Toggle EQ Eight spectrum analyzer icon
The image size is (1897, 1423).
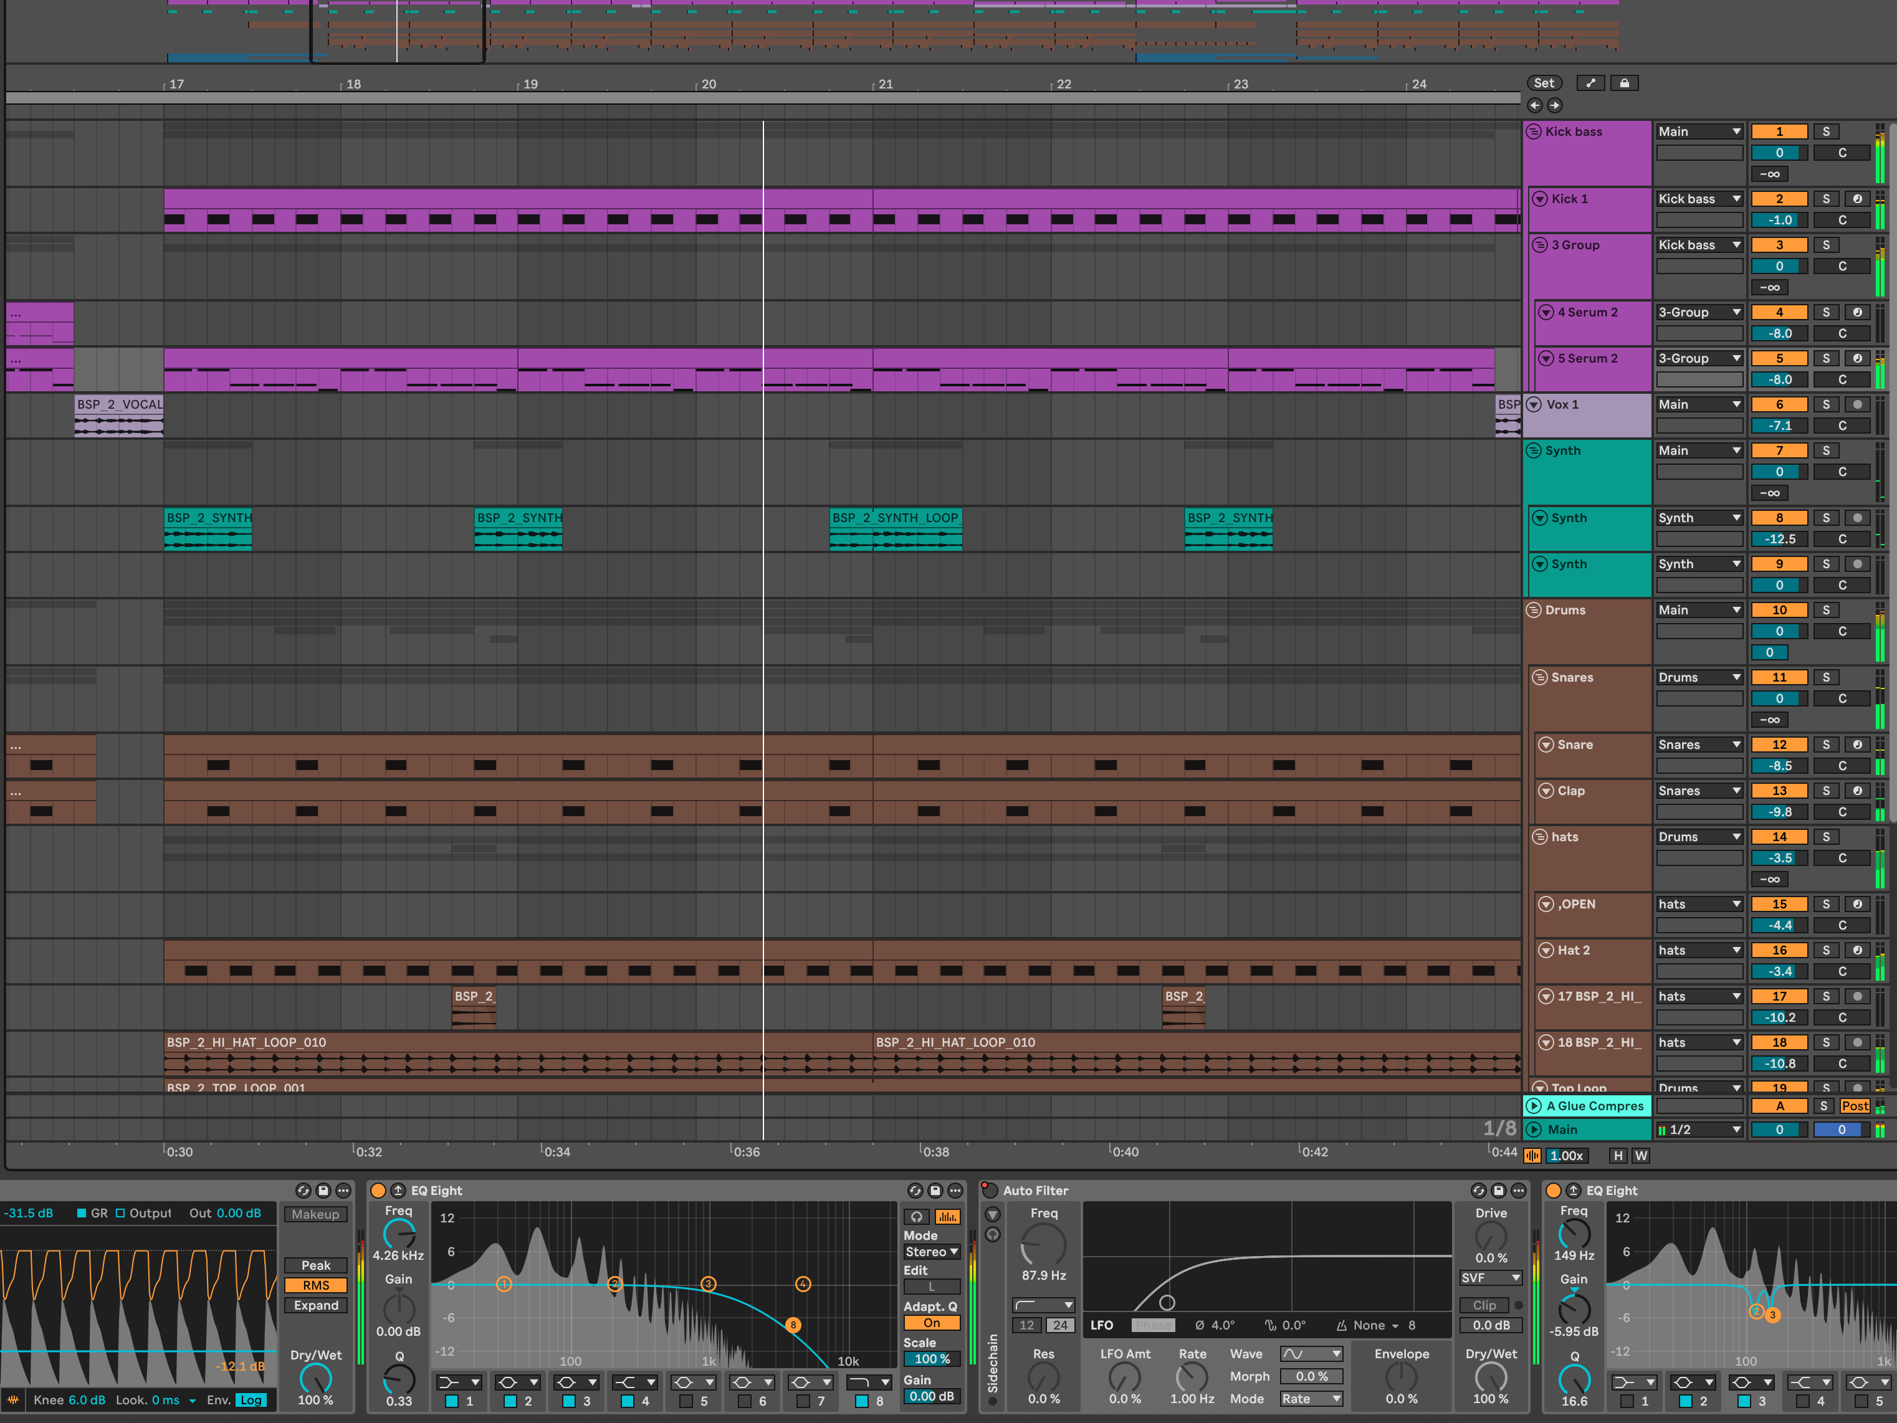coord(948,1217)
